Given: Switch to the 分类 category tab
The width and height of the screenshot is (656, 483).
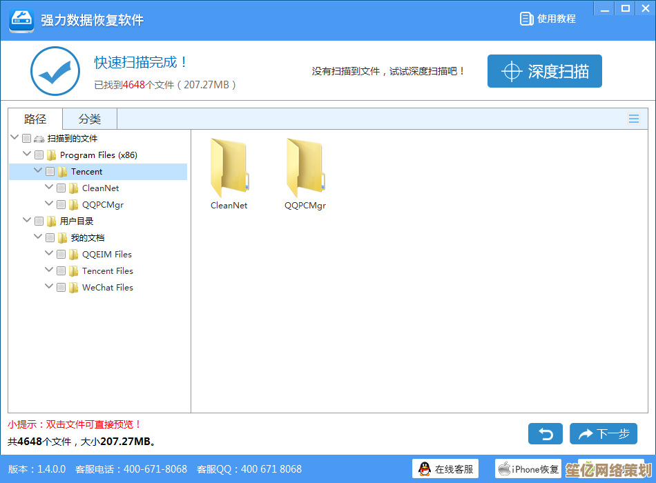Looking at the screenshot, I should [89, 119].
